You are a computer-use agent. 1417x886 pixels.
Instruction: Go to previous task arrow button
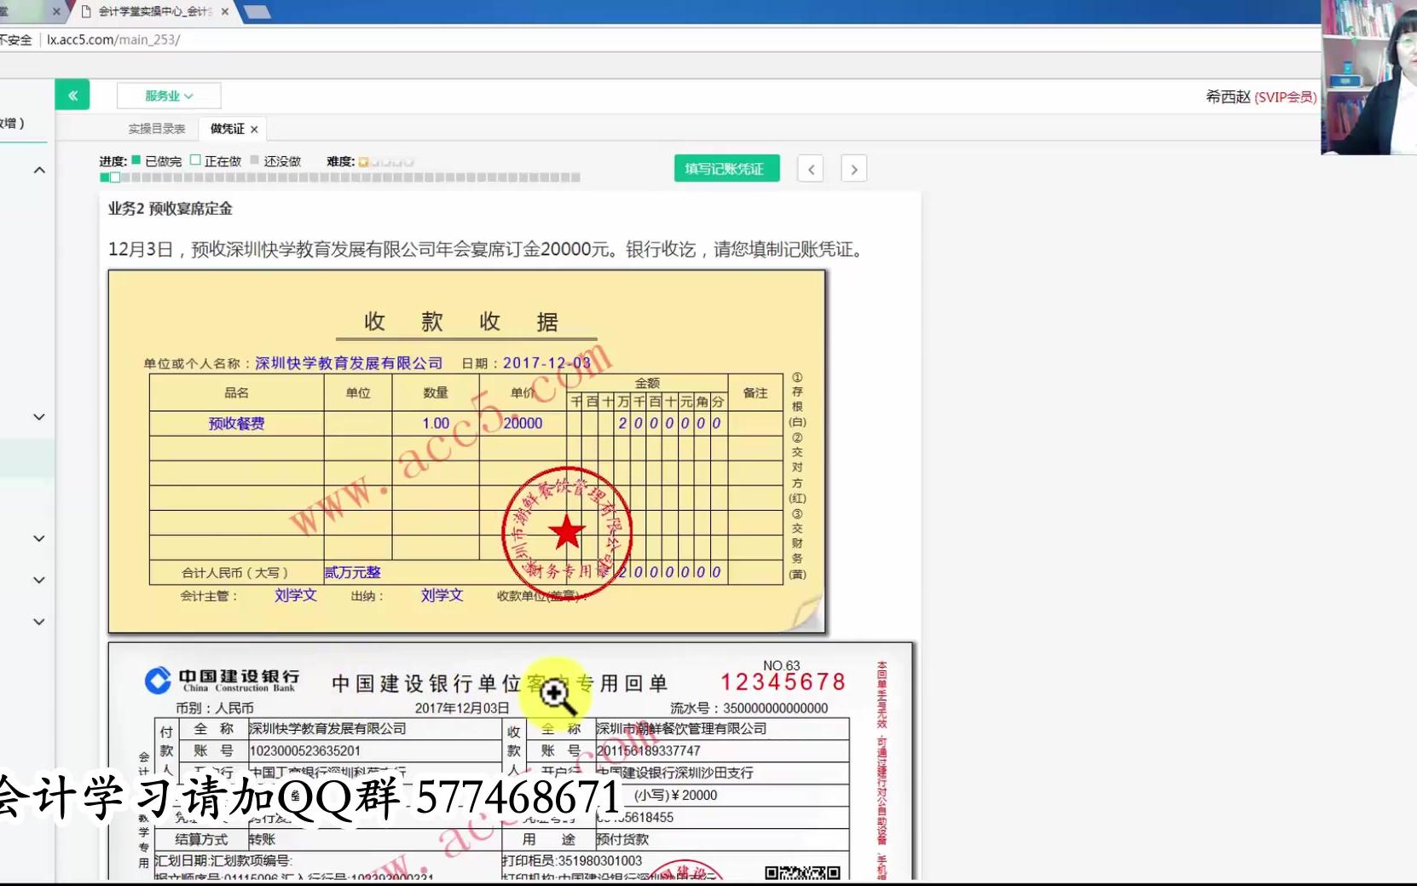tap(811, 169)
